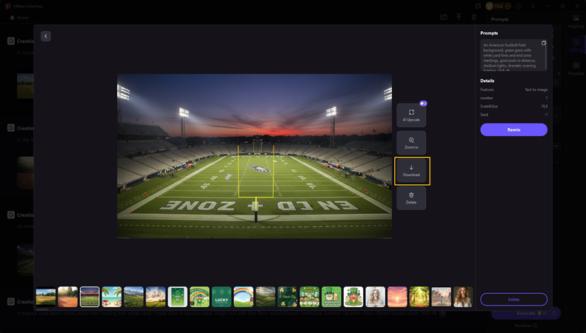
Task: Select the highlighted football stadium thumbnail
Action: click(x=90, y=296)
